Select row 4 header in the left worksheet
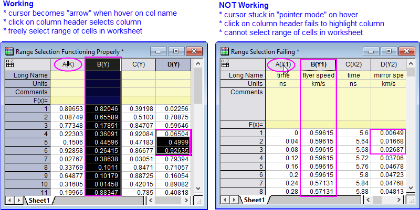420x210 pixels. point(28,134)
